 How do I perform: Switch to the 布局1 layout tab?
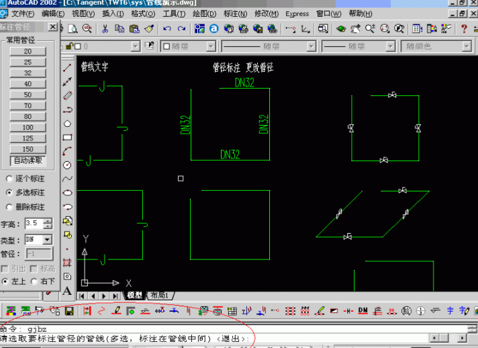[x=161, y=296]
